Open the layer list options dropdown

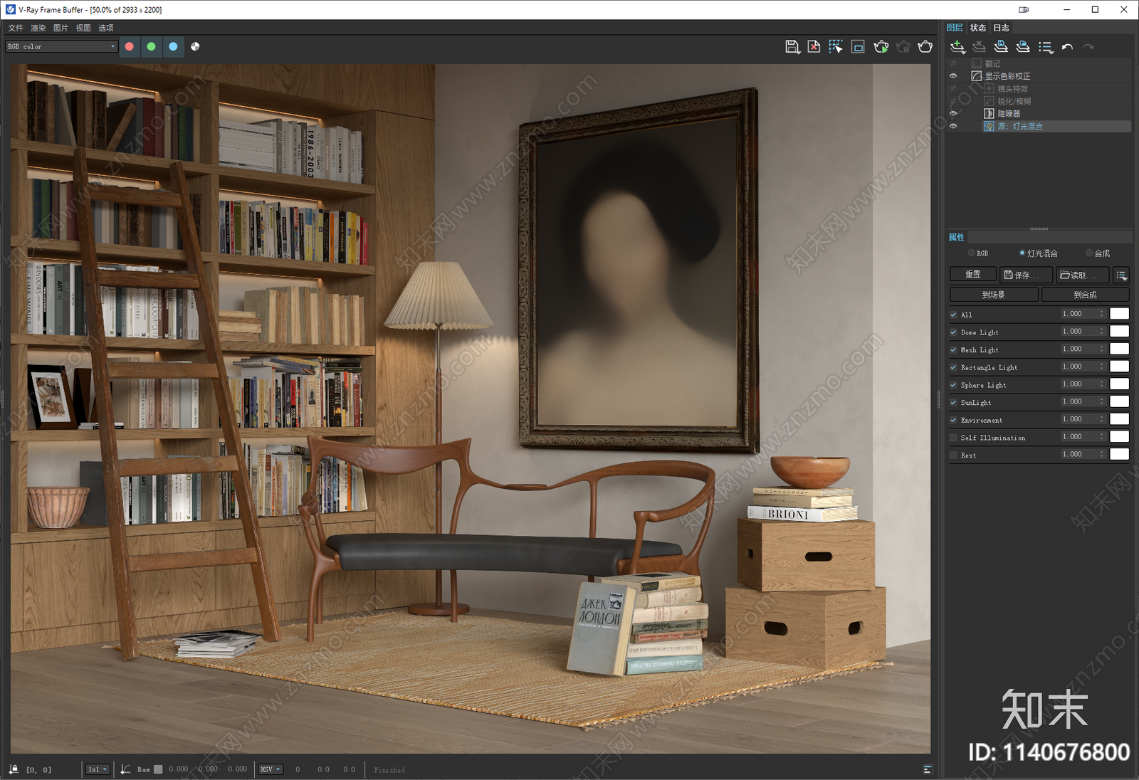point(1045,47)
